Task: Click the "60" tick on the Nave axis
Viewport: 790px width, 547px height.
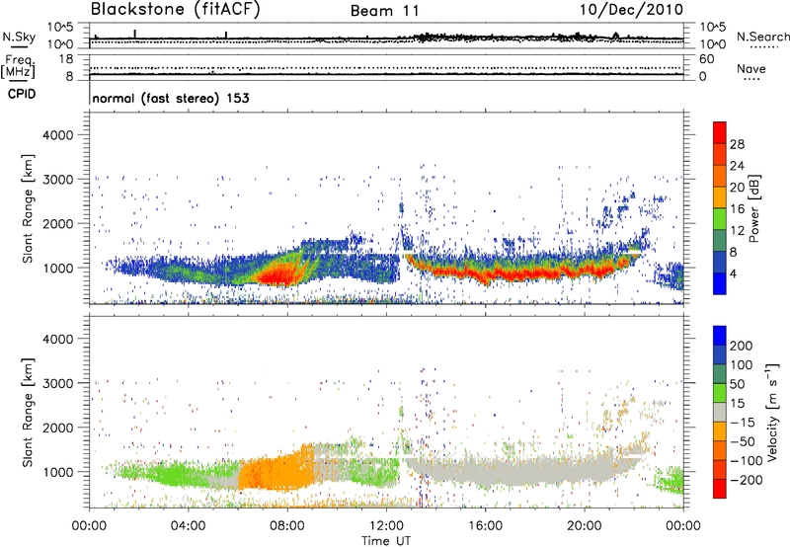Action: pos(707,59)
